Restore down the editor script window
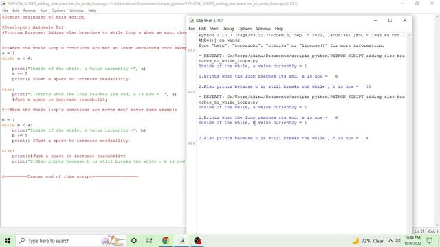Screen dimensions: 440x247 [417, 3]
